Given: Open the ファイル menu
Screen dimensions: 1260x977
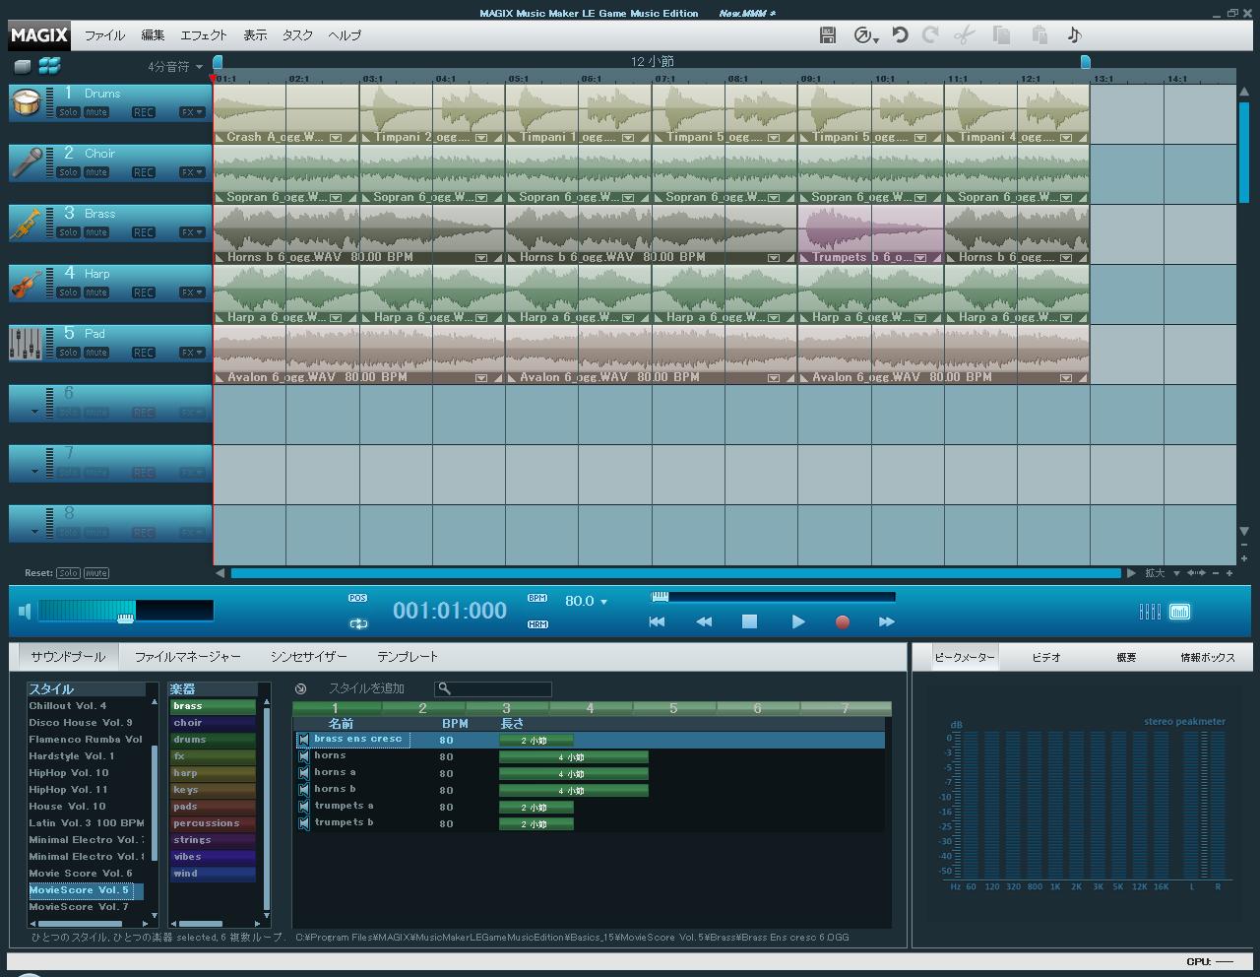Looking at the screenshot, I should pyautogui.click(x=104, y=35).
